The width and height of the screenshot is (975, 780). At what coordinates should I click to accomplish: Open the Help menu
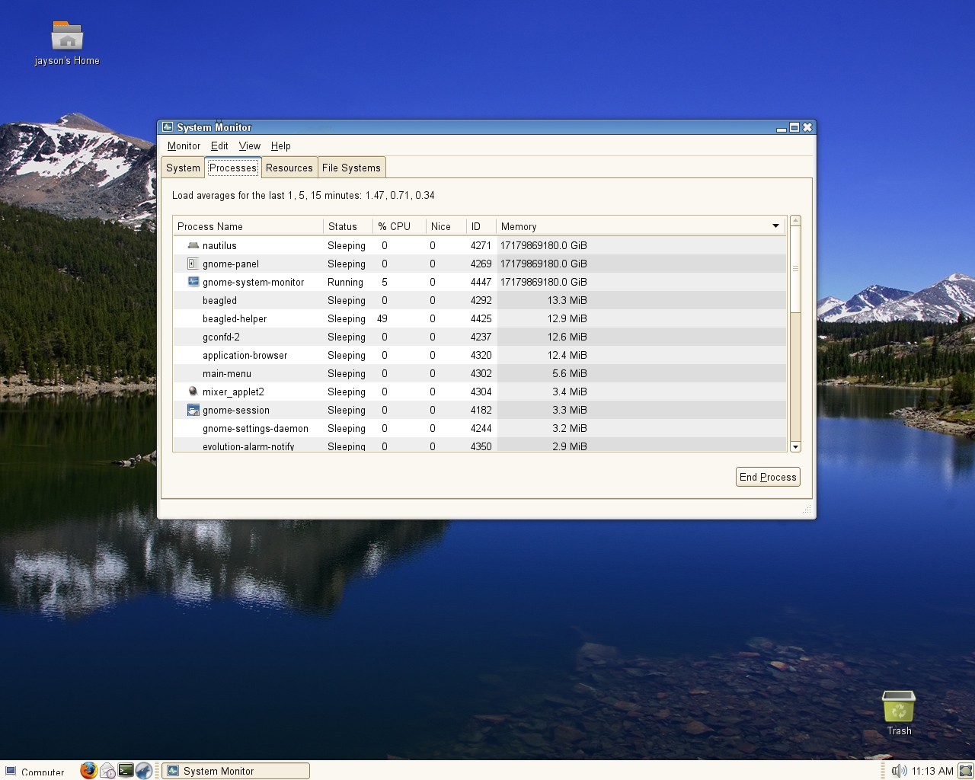point(280,145)
